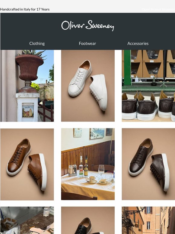Open the terracotta urn planter photo
This screenshot has width=175, height=234.
(x=27, y=86)
